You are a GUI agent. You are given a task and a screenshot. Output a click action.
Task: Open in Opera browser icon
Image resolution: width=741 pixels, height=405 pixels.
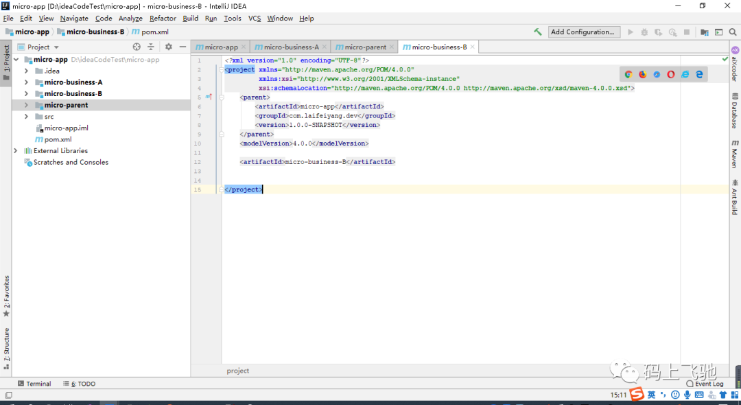(x=671, y=74)
